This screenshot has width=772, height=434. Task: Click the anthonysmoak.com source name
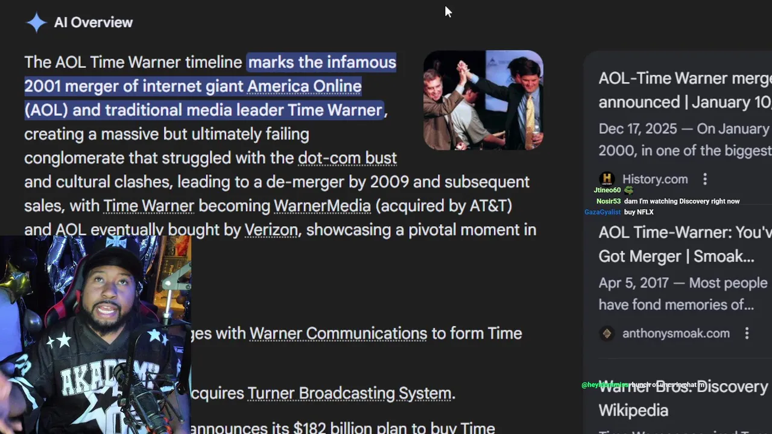coord(676,333)
